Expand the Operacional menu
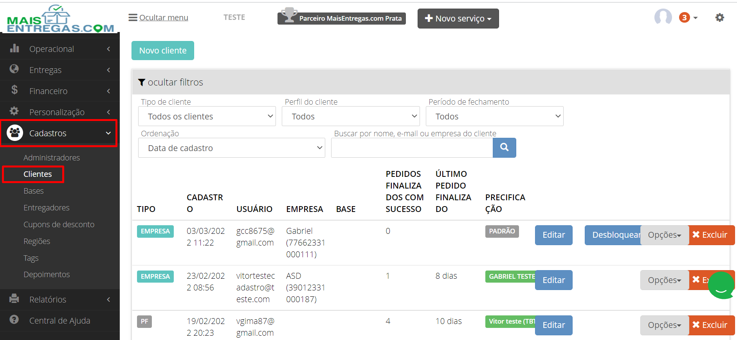 tap(60, 49)
